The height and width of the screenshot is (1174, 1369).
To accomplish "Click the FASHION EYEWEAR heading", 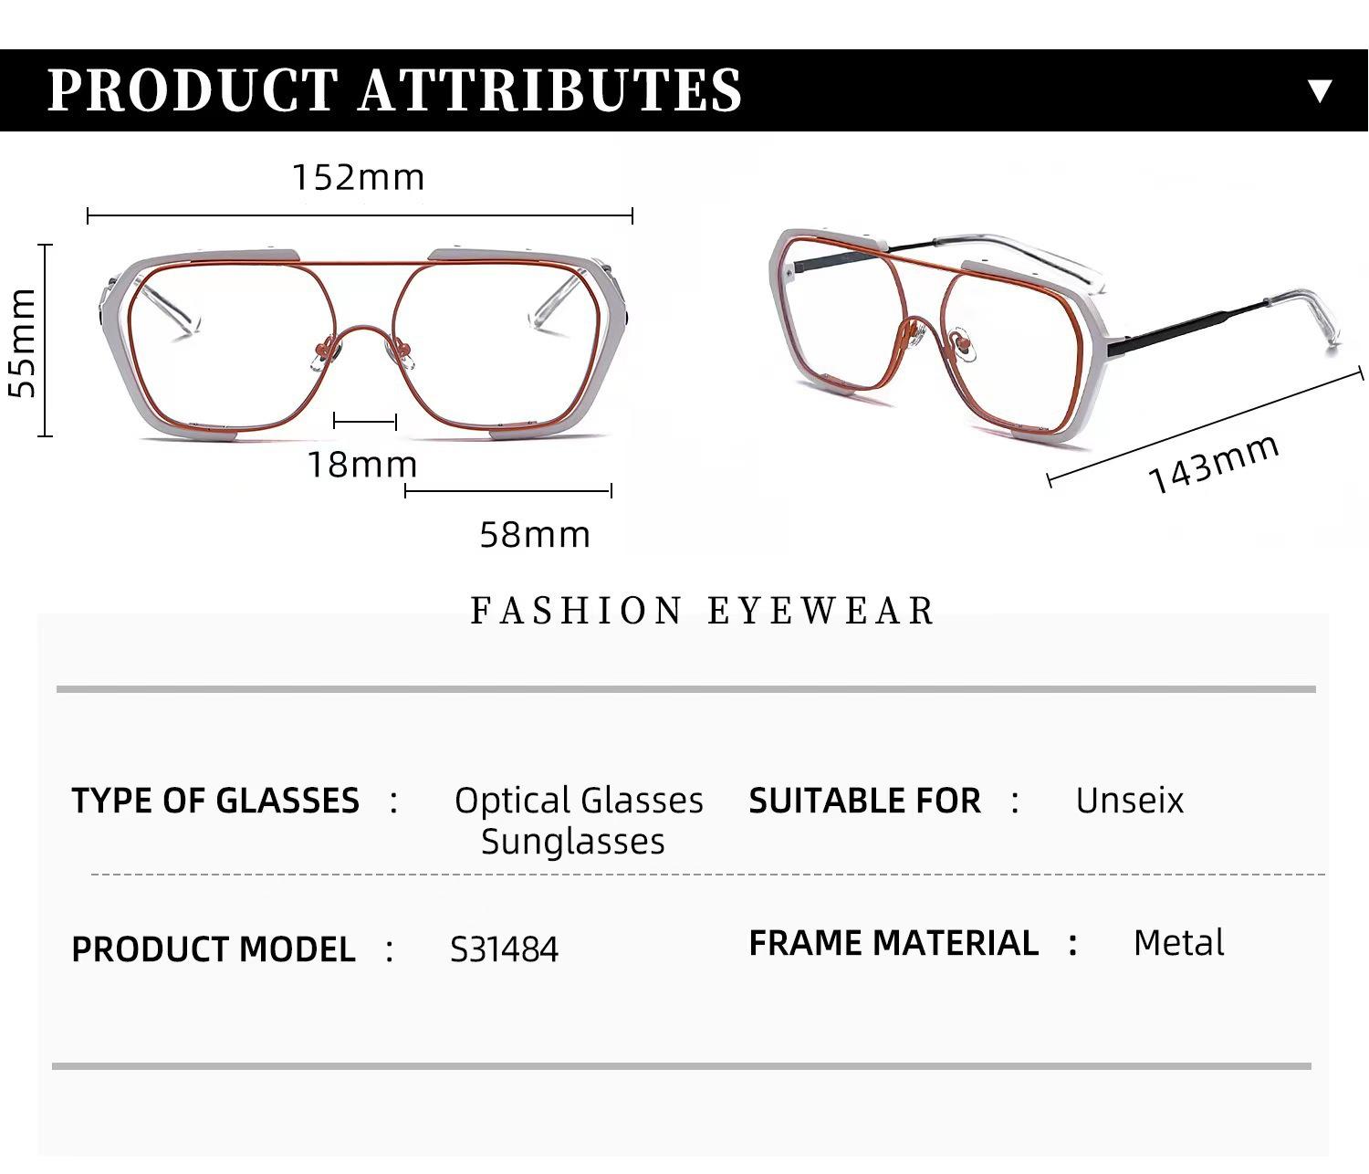I will [x=703, y=611].
